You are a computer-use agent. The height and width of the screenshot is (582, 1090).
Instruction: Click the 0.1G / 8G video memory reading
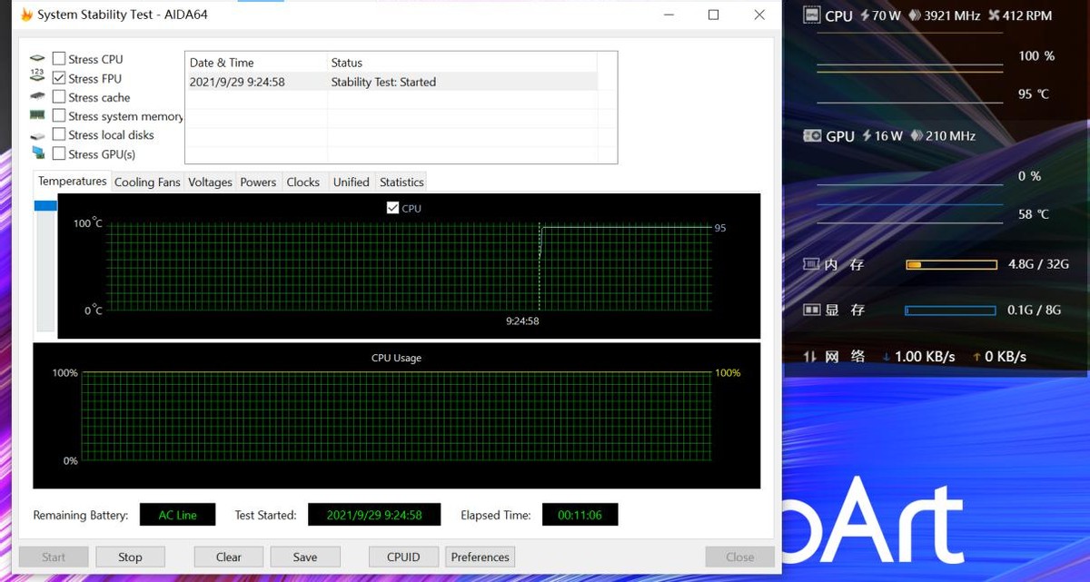click(1034, 310)
